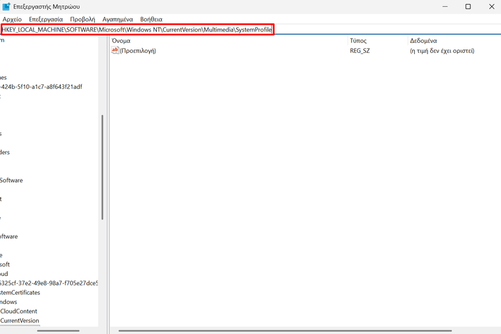Select the (Προεπιλογή) string value icon

pyautogui.click(x=115, y=51)
